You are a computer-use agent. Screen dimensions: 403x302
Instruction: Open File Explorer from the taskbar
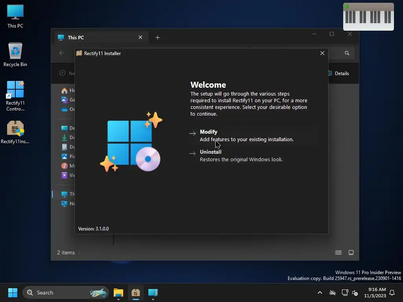coord(118,293)
